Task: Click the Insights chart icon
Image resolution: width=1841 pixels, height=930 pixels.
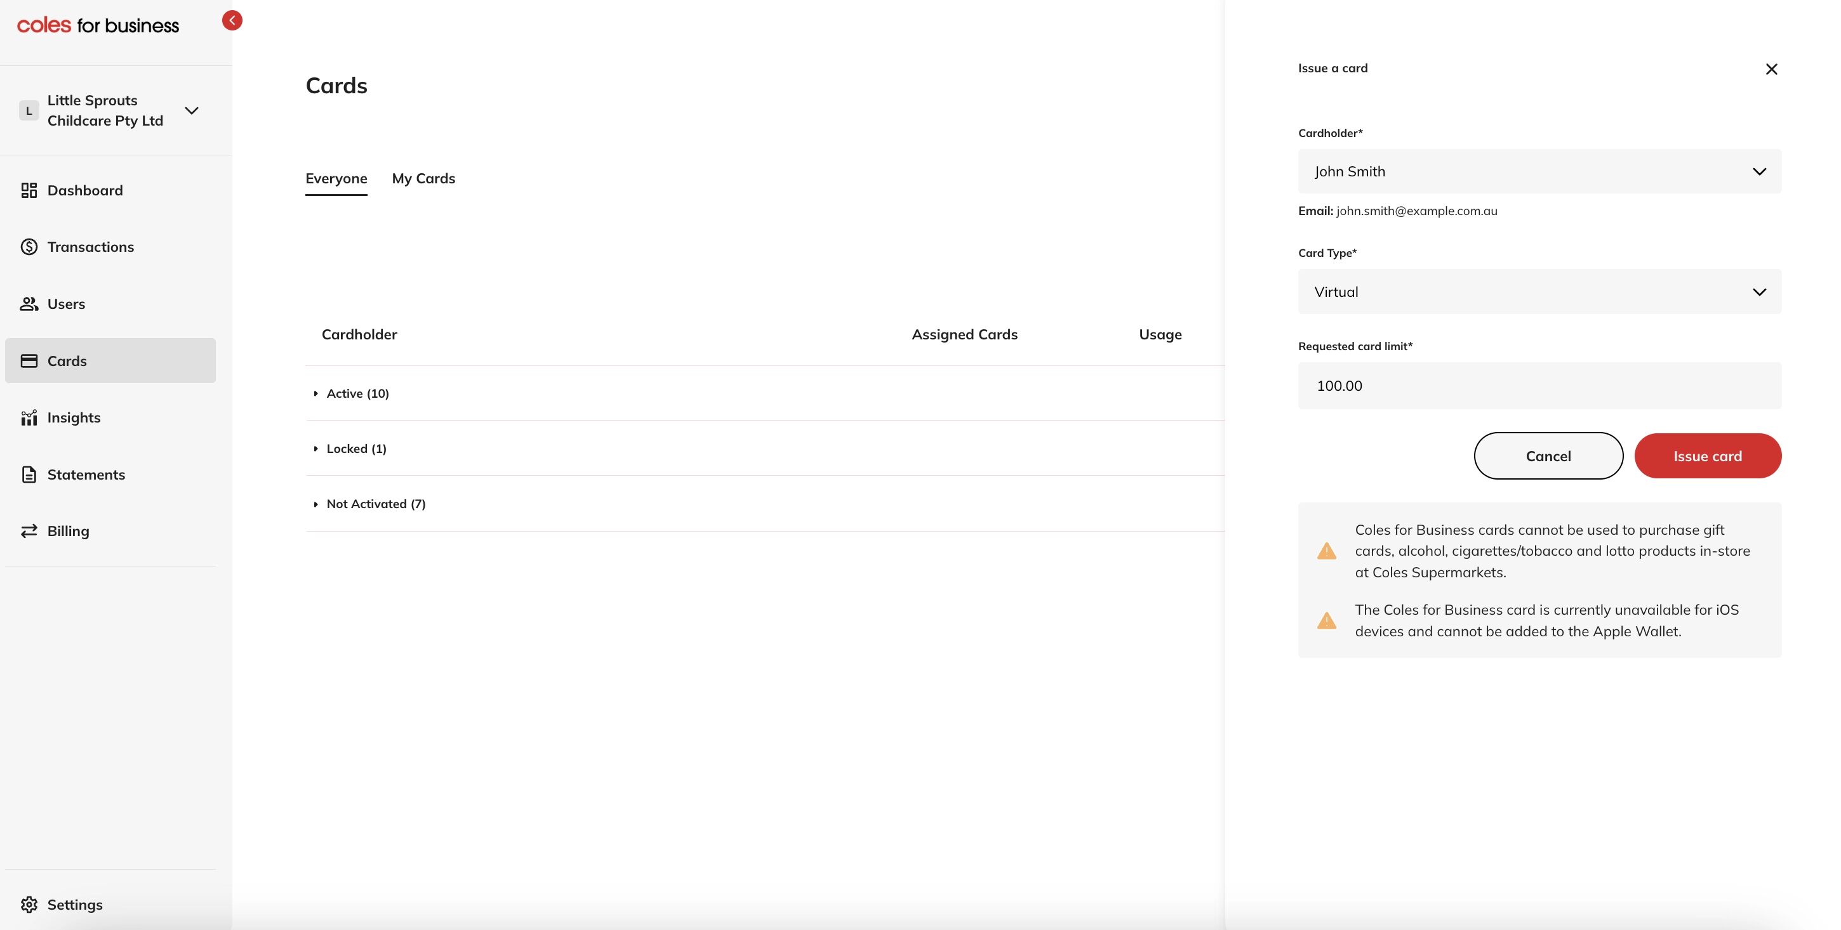Action: [29, 417]
